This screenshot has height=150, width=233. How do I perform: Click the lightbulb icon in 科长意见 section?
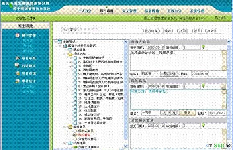click(203, 86)
